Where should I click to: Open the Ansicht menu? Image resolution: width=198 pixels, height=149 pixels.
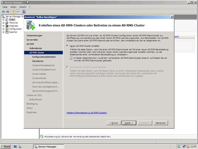click(23, 7)
